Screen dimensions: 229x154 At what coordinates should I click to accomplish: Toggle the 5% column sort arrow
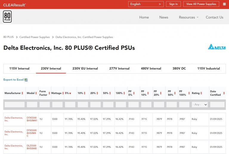click(70, 93)
